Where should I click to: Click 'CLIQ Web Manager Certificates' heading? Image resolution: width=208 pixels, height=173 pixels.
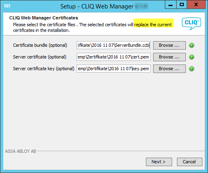pos(44,18)
